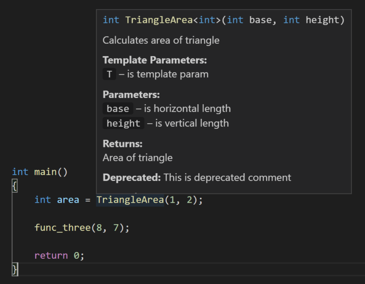Click the Template Parameters heading in tooltip
Screen dimensions: 365x284
155,60
